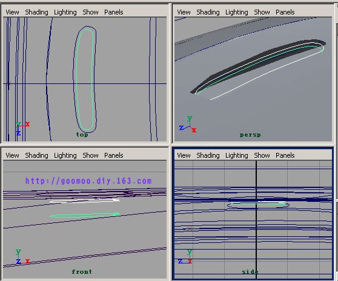The width and height of the screenshot is (338, 281).
Task: Open View menu in top viewport
Action: click(x=12, y=12)
